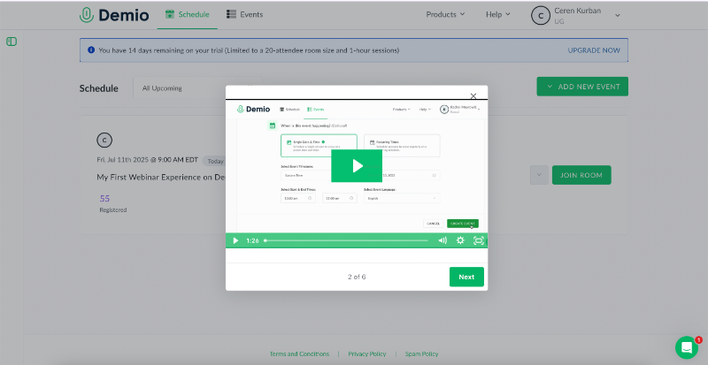Click ADD NEW EVENT button
The width and height of the screenshot is (708, 365).
582,87
